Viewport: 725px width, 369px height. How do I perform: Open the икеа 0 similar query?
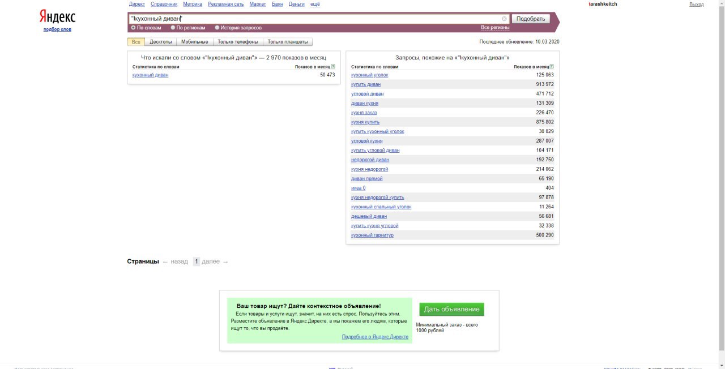358,188
